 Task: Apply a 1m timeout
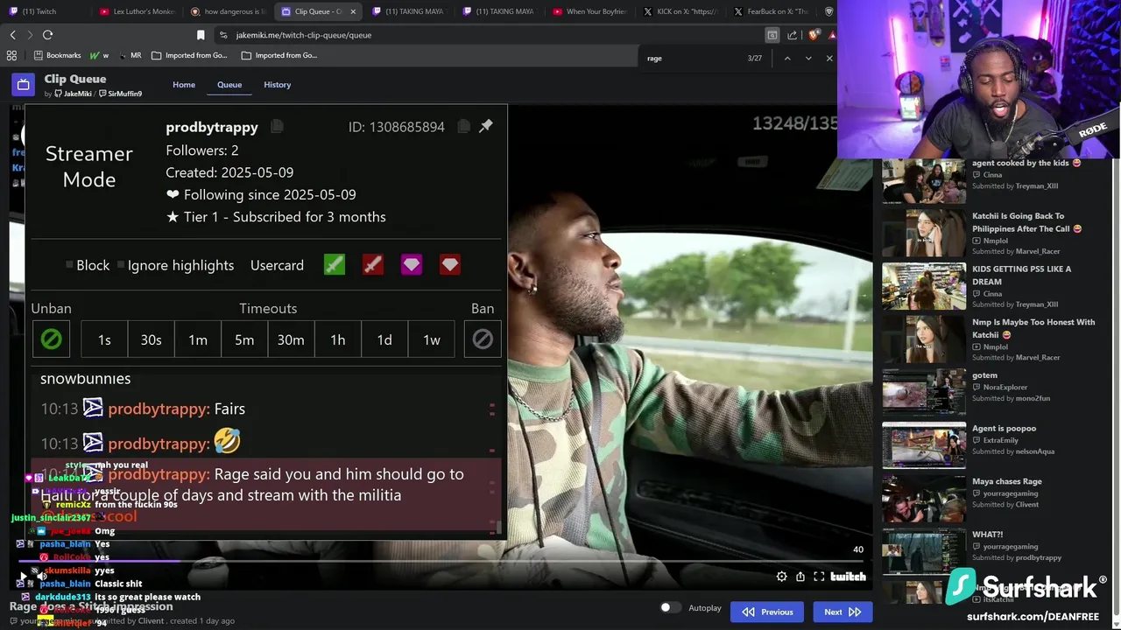coord(198,339)
